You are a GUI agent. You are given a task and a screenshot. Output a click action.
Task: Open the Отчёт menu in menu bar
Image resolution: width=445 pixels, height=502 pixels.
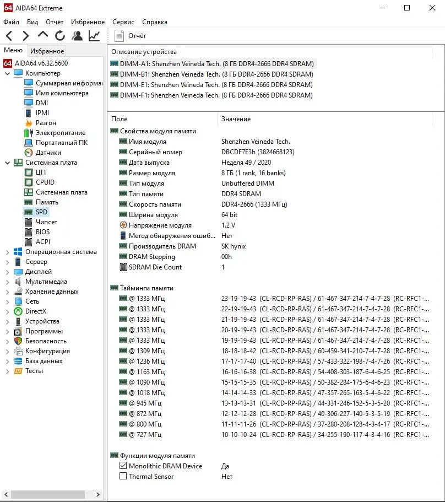click(55, 22)
